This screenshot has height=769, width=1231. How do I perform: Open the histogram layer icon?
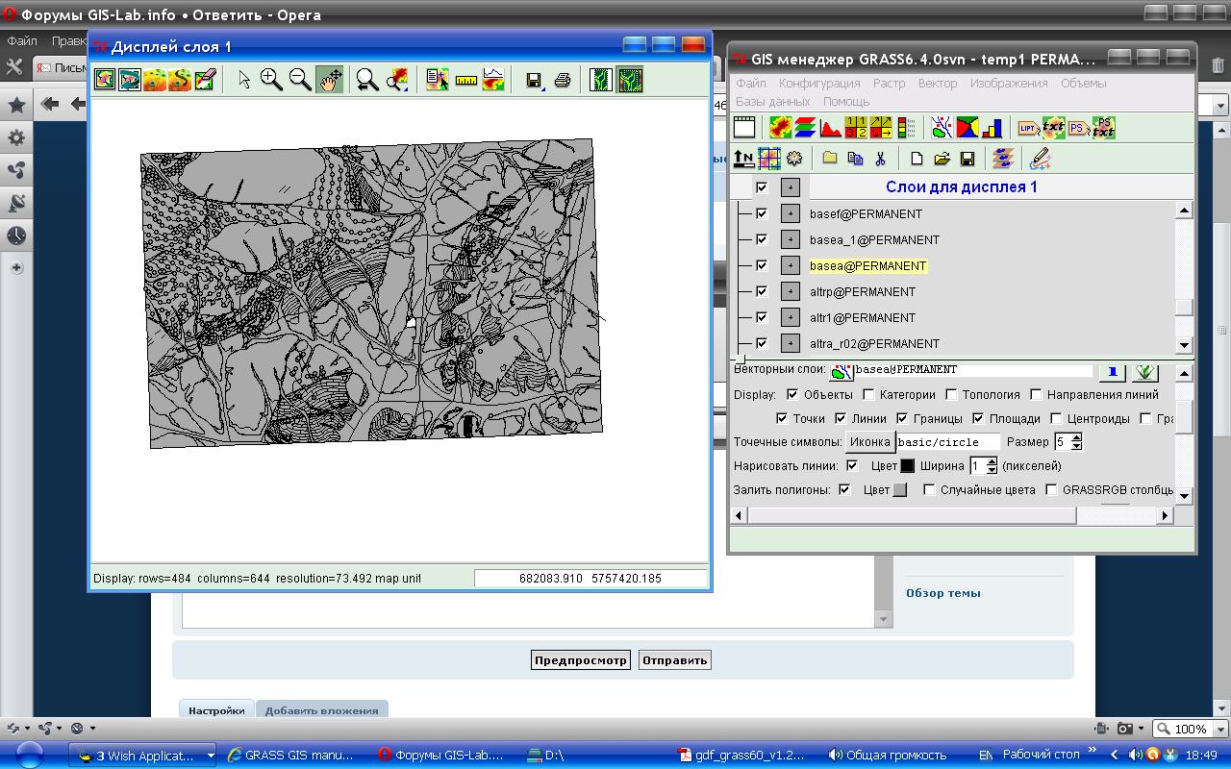(x=831, y=127)
